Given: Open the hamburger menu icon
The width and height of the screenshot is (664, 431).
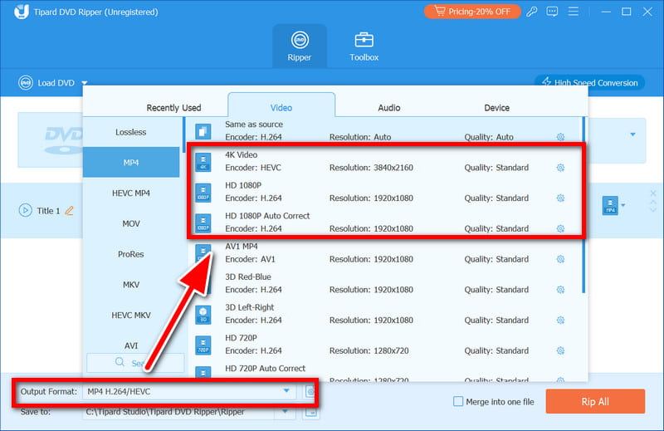Looking at the screenshot, I should tap(573, 11).
